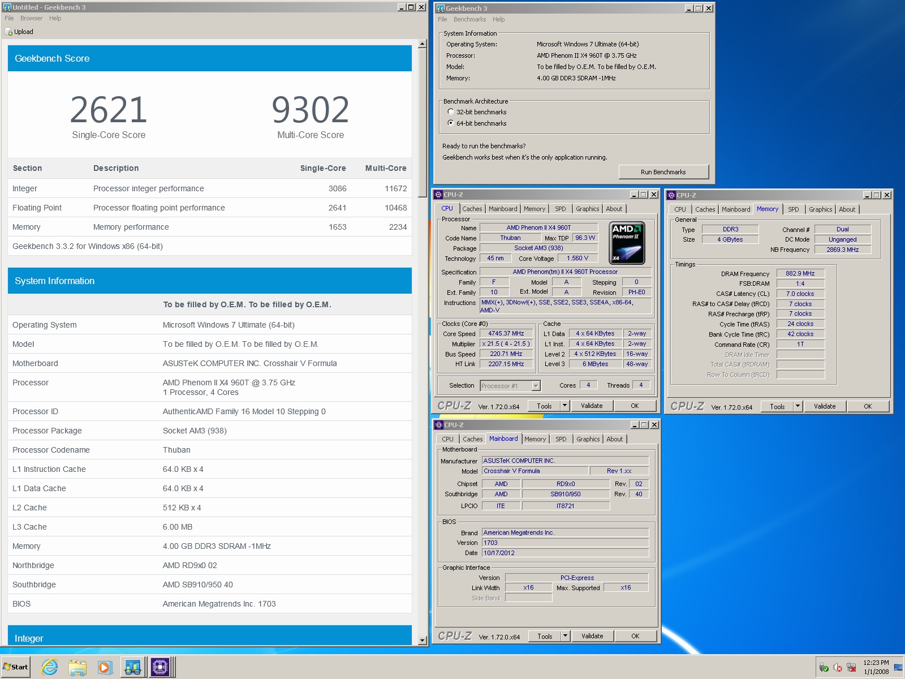Click the Memory Single-Core value 1653
The height and width of the screenshot is (679, 905).
coord(338,227)
